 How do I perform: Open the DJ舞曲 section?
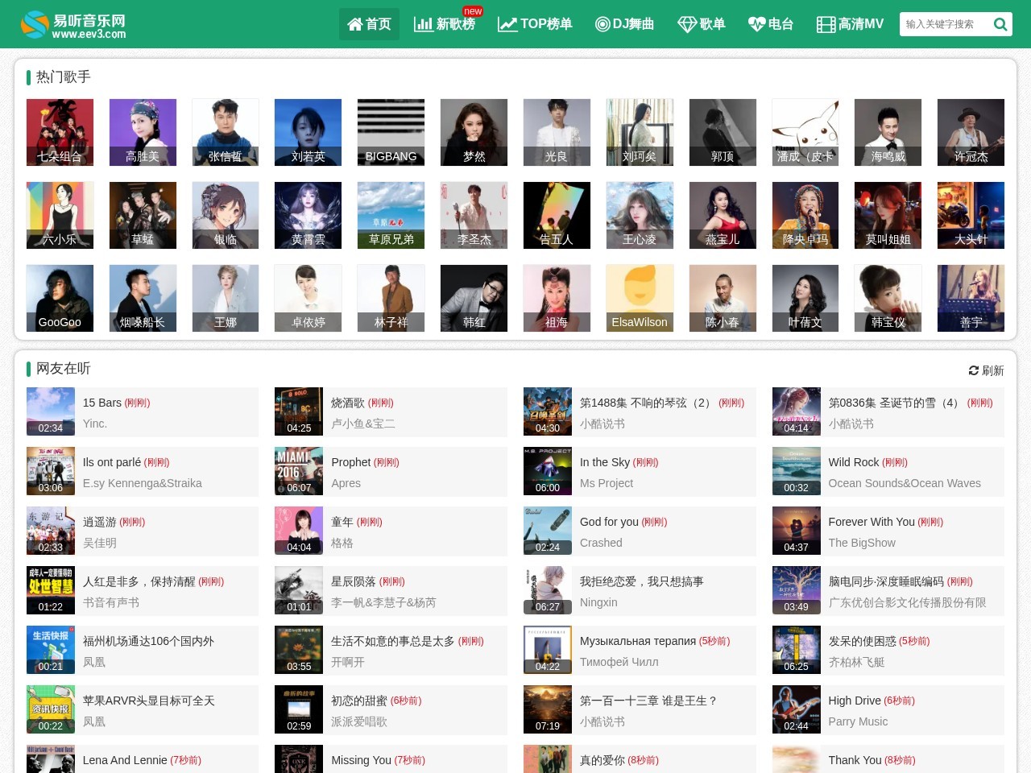(624, 24)
